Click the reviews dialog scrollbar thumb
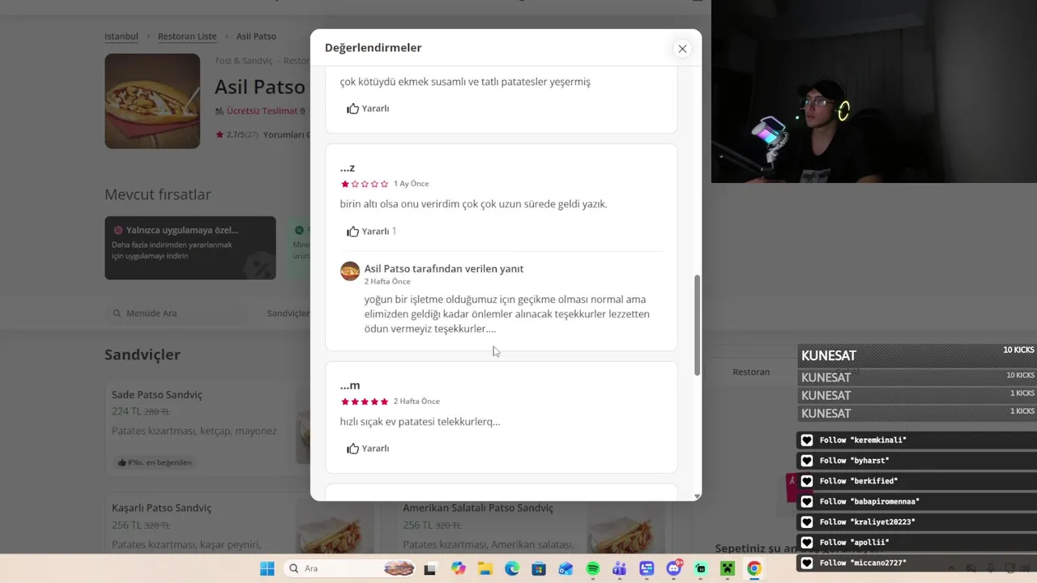1037x583 pixels. point(697,326)
